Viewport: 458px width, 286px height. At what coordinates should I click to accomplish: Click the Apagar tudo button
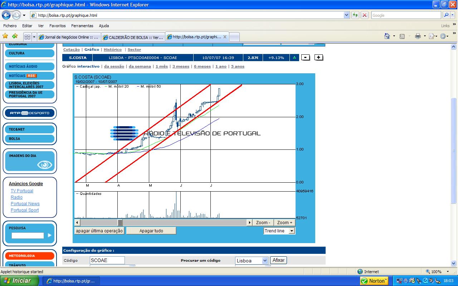point(151,231)
